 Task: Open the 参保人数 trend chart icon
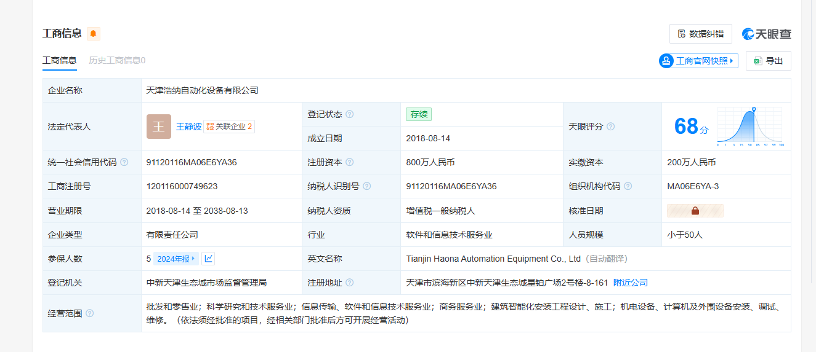coord(208,259)
